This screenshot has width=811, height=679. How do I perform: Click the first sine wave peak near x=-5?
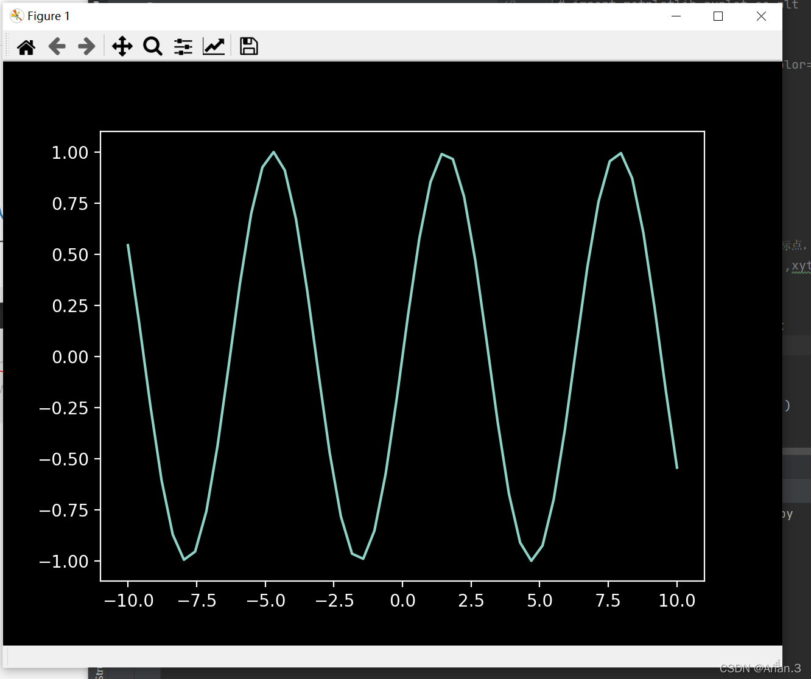point(273,152)
